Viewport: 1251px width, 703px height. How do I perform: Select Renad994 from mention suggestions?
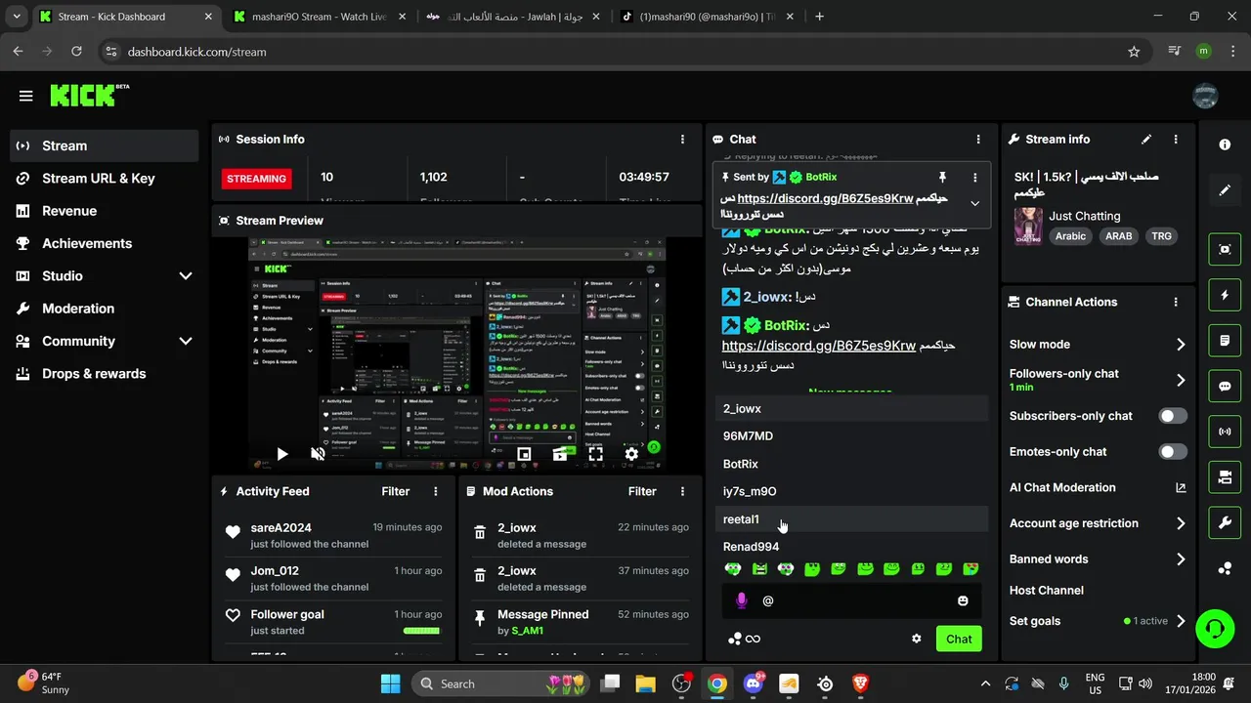[x=852, y=547]
